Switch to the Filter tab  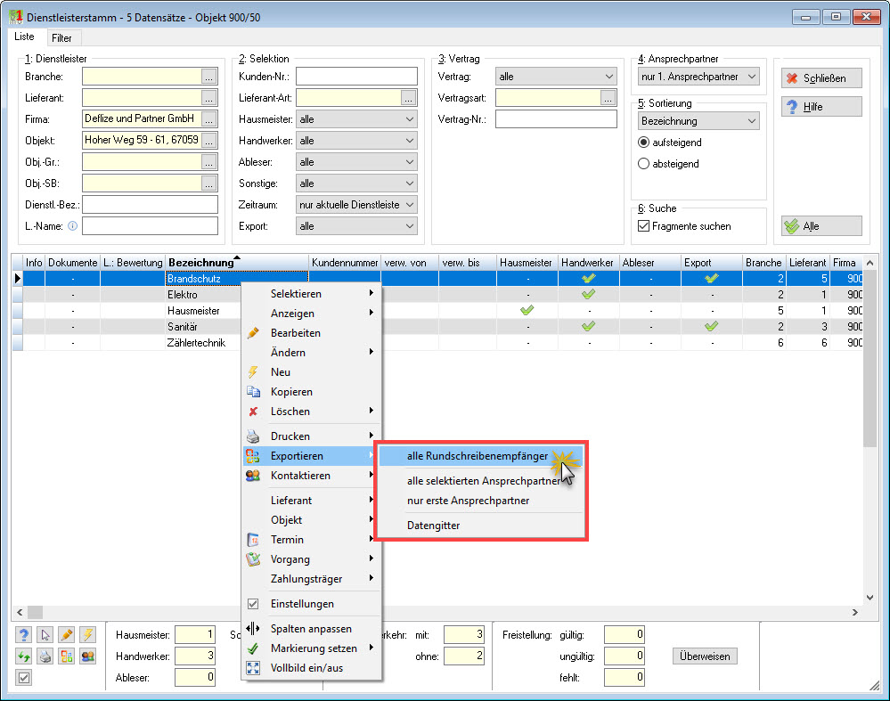[61, 38]
